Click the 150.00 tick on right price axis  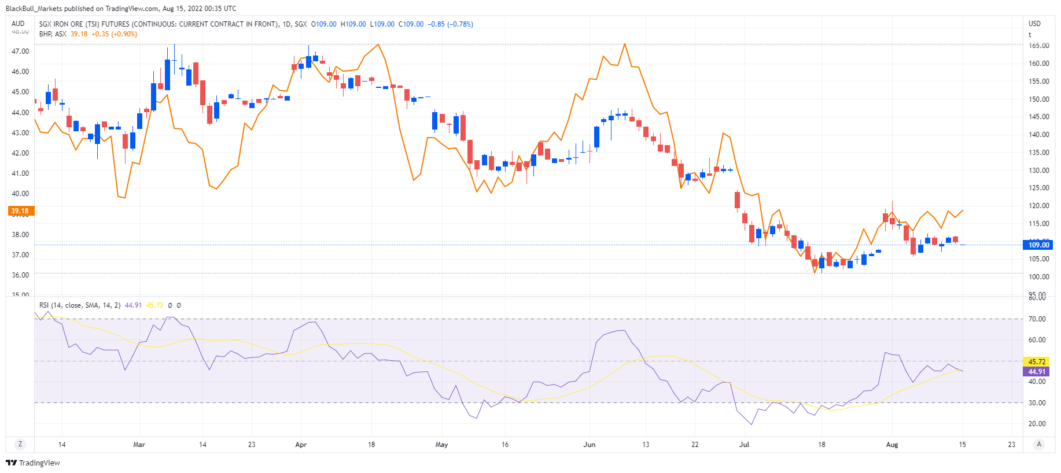1038,99
